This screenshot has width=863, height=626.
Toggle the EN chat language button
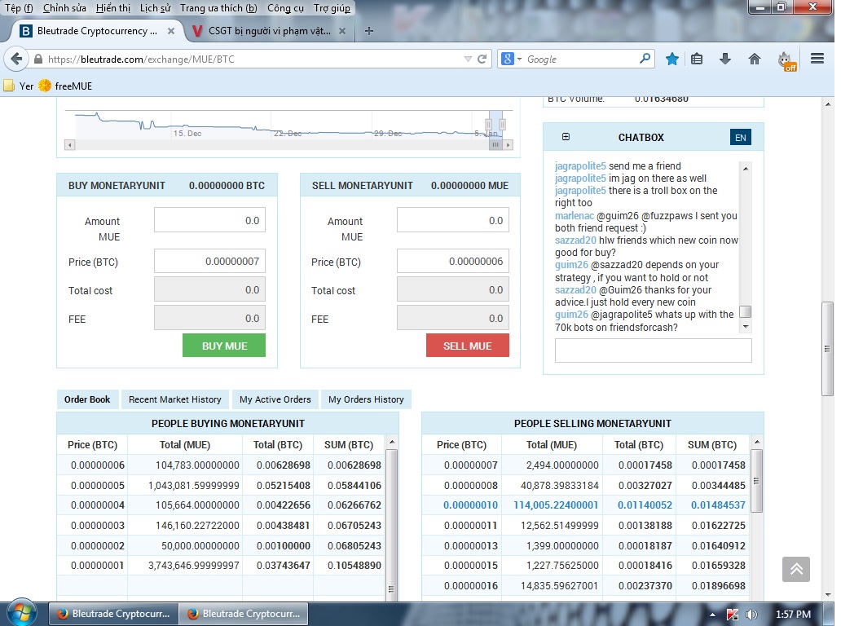tap(740, 138)
